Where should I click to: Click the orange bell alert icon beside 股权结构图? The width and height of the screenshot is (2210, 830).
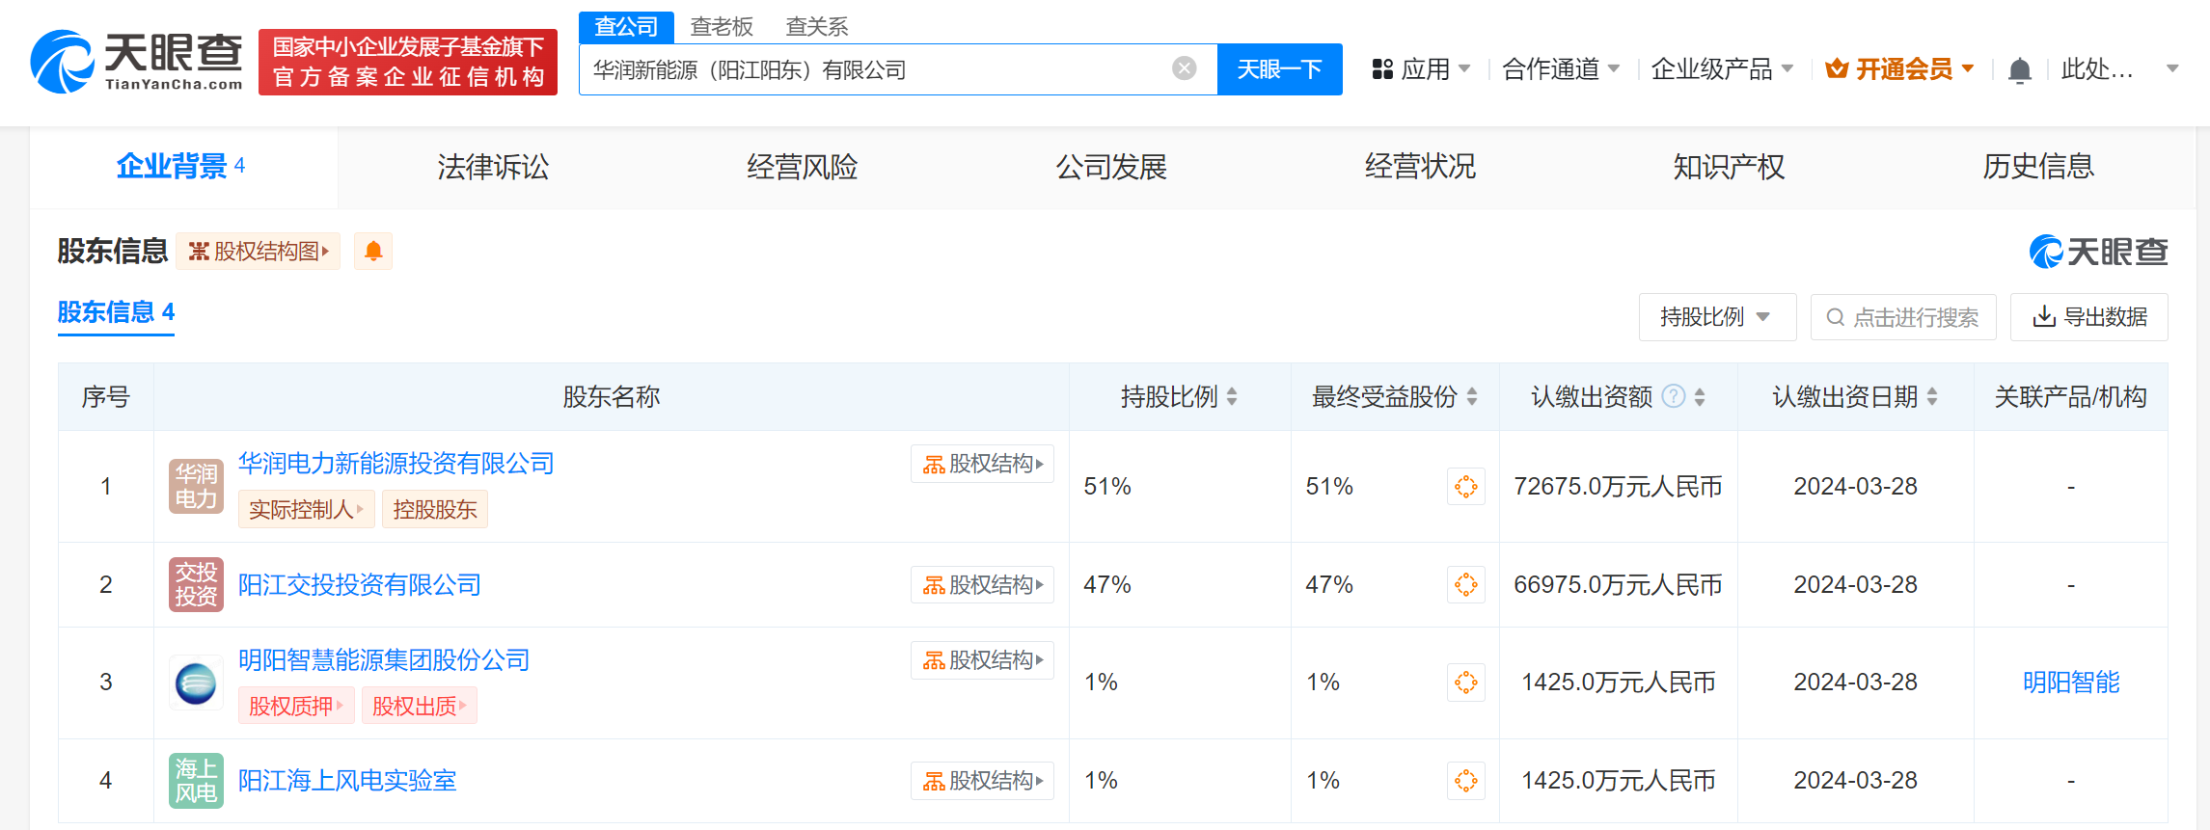pos(373,252)
